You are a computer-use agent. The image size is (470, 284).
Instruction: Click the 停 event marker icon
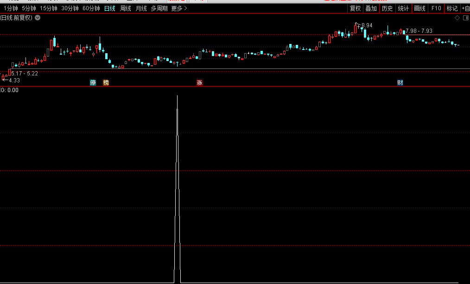tap(93, 83)
